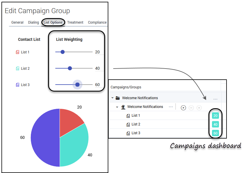The height and width of the screenshot is (173, 244).
Task: Click the List 2 weighting slider handle
Action: point(70,68)
